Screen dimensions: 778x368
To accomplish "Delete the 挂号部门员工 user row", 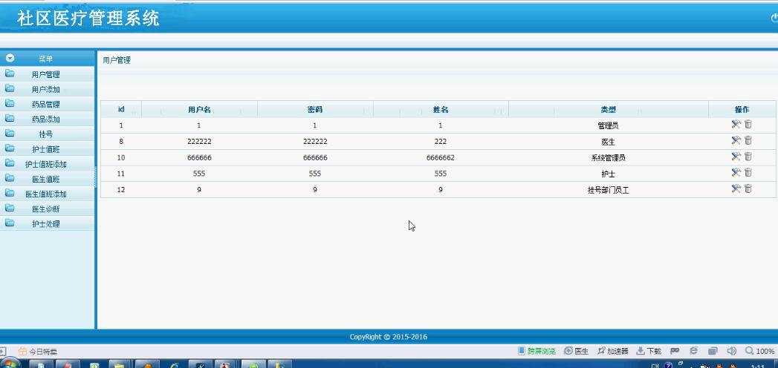I will coord(748,188).
